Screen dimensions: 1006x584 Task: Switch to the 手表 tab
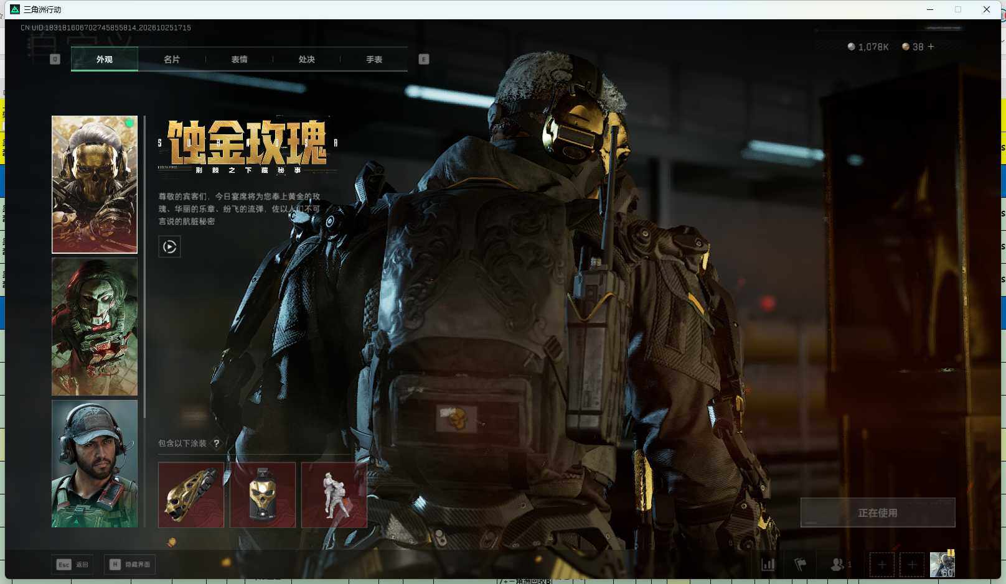tap(374, 59)
